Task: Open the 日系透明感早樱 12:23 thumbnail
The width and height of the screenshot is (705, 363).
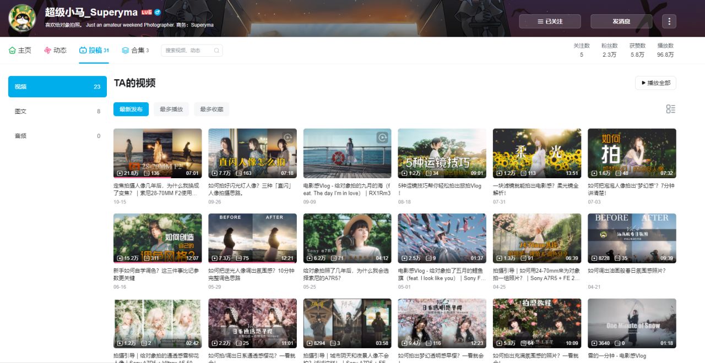Action: pos(442,323)
